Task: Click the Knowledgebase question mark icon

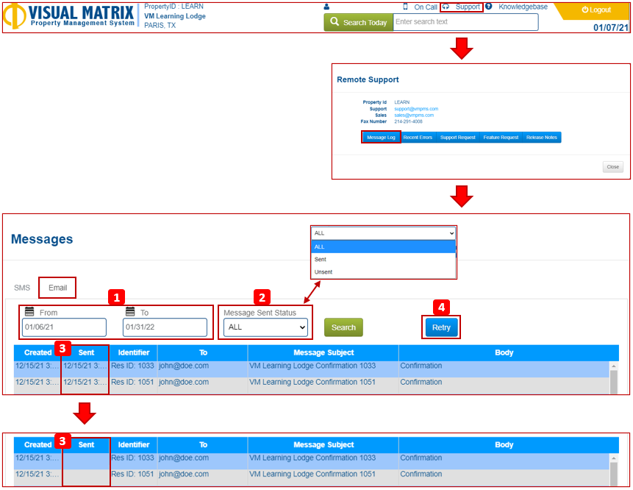Action: (488, 7)
